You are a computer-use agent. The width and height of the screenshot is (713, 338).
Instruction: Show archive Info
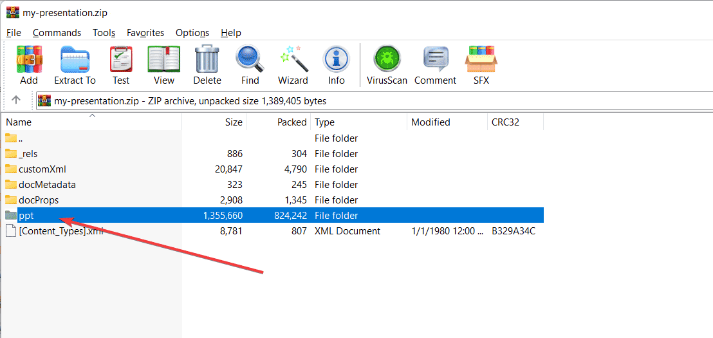click(x=337, y=60)
